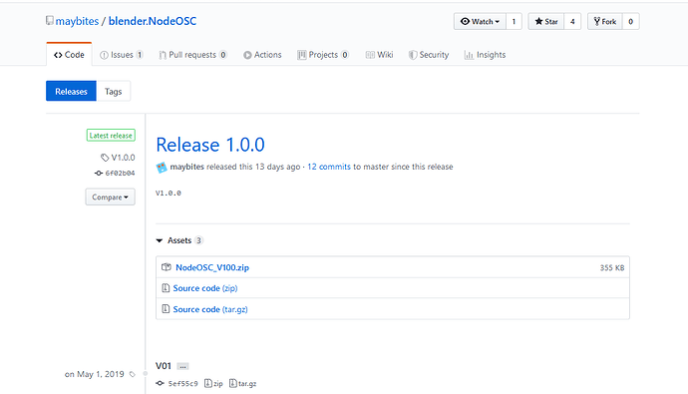Collapse the Assets section

(x=179, y=240)
